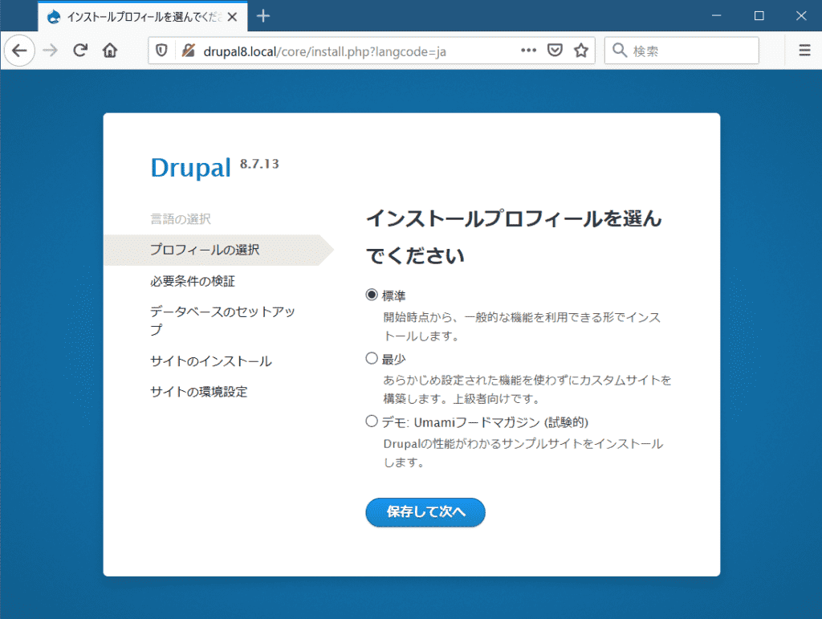822x619 pixels.
Task: Open tracking protection shield icon
Action: (161, 51)
